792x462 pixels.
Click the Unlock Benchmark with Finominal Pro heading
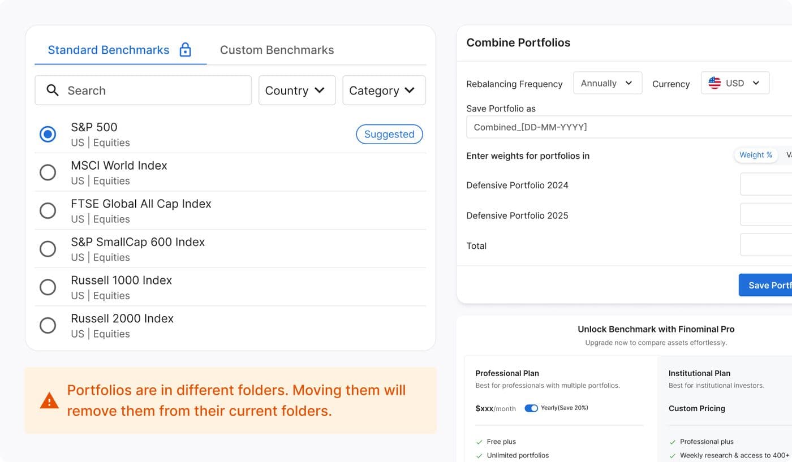(656, 329)
